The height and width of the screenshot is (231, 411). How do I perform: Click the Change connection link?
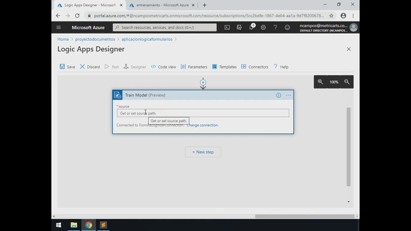[202, 125]
